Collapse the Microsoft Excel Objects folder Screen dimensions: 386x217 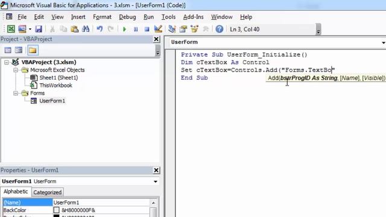(x=16, y=70)
